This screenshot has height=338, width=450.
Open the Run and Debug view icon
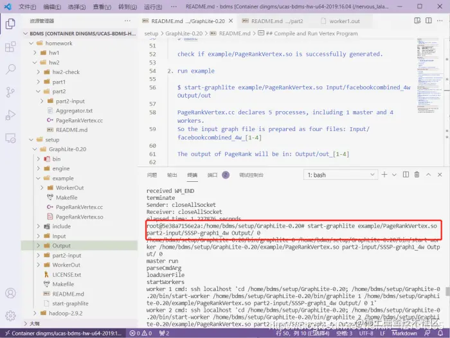pos(10,115)
